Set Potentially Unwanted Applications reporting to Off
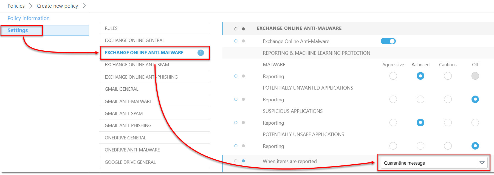494x175 pixels. [475, 99]
